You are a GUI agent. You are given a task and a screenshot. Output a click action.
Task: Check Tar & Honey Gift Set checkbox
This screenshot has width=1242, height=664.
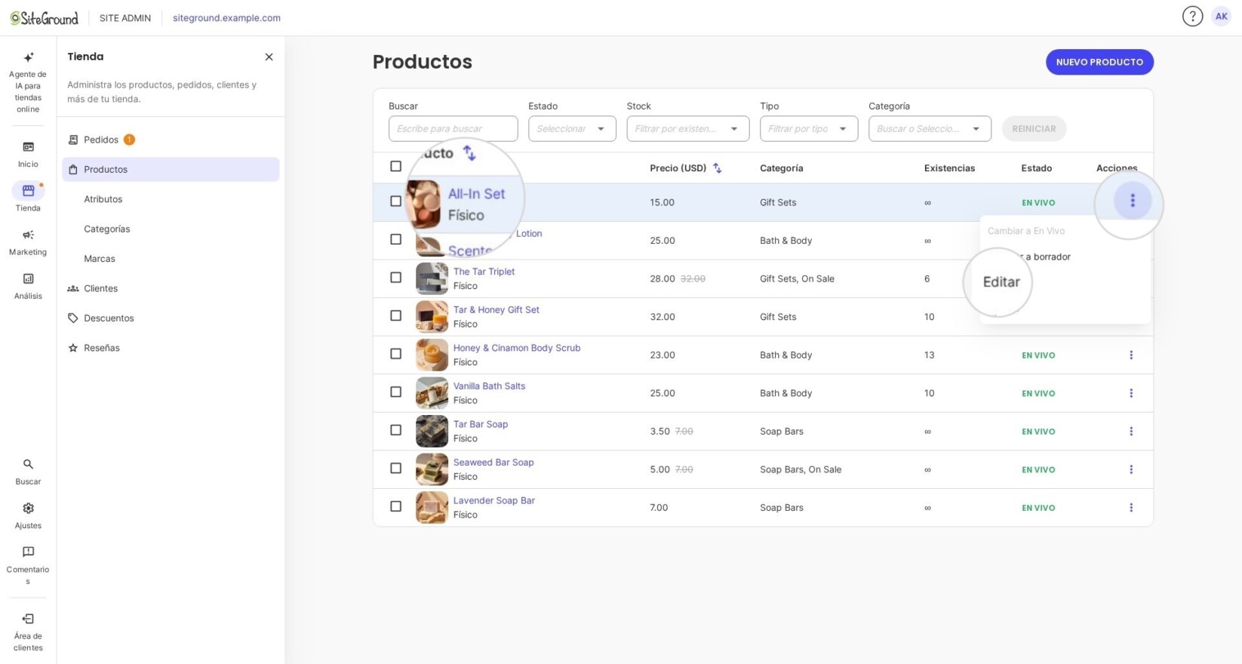395,315
